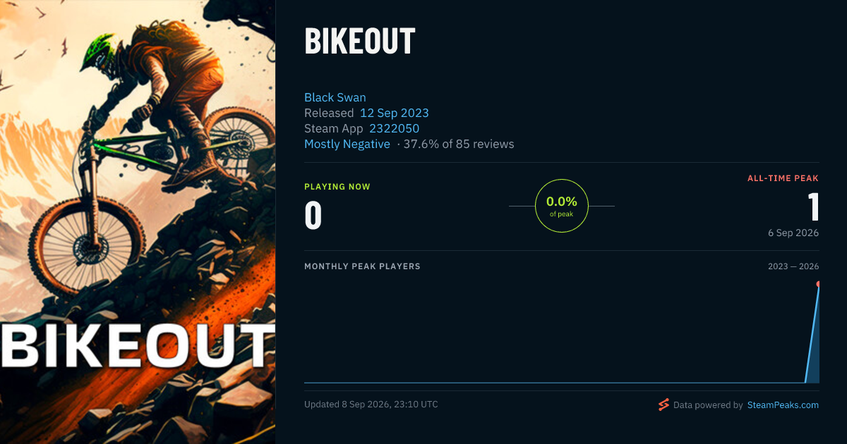
Task: Click the Mostly Negative review rating
Action: (x=347, y=144)
